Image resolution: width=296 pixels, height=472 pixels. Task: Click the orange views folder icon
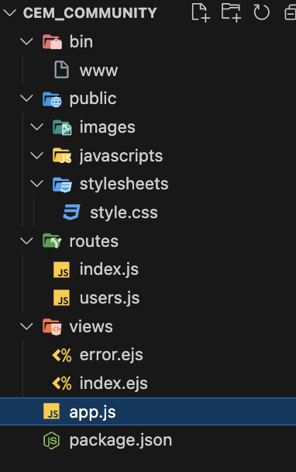click(52, 327)
